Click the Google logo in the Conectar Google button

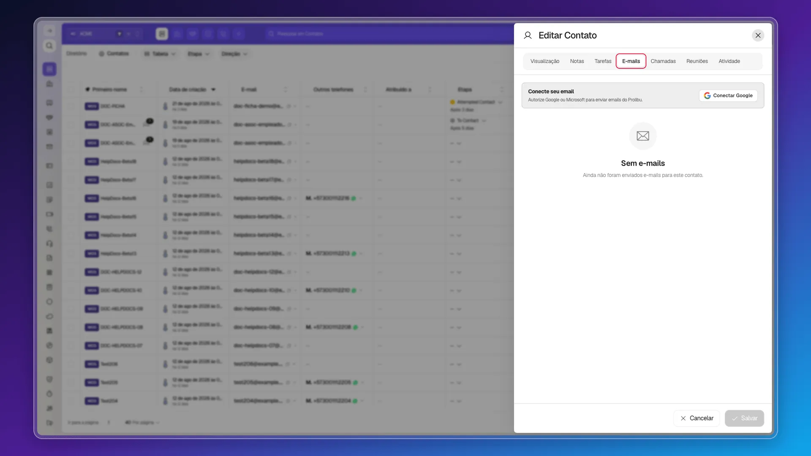(707, 95)
